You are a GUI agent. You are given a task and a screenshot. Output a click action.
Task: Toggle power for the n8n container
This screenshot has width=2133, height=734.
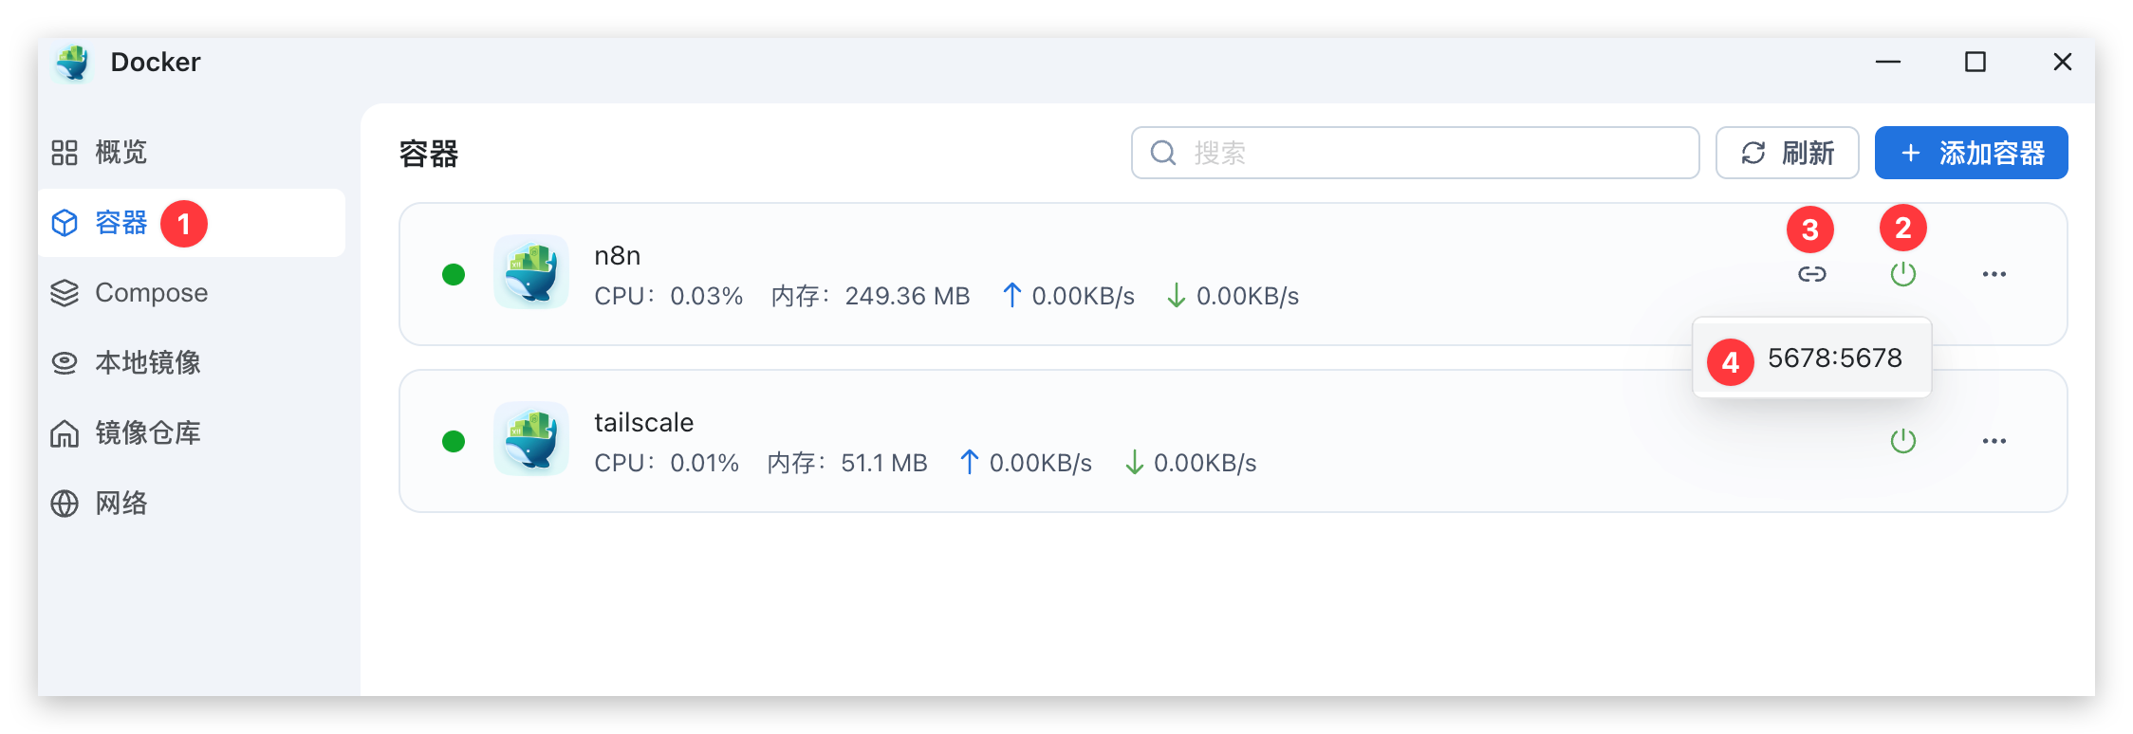[1902, 274]
